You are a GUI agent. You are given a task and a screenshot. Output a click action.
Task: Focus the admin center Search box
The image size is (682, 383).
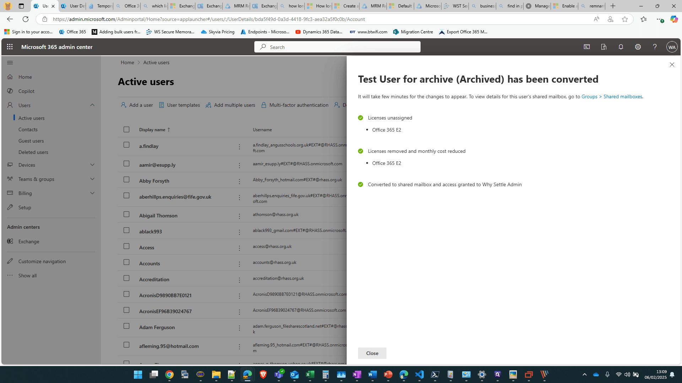337,47
